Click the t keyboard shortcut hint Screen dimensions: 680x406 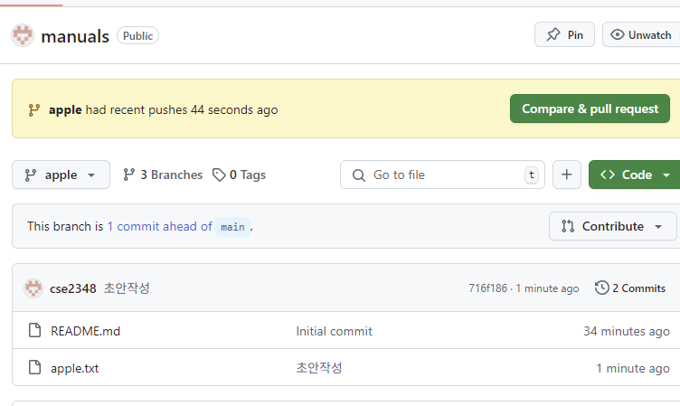coord(532,175)
